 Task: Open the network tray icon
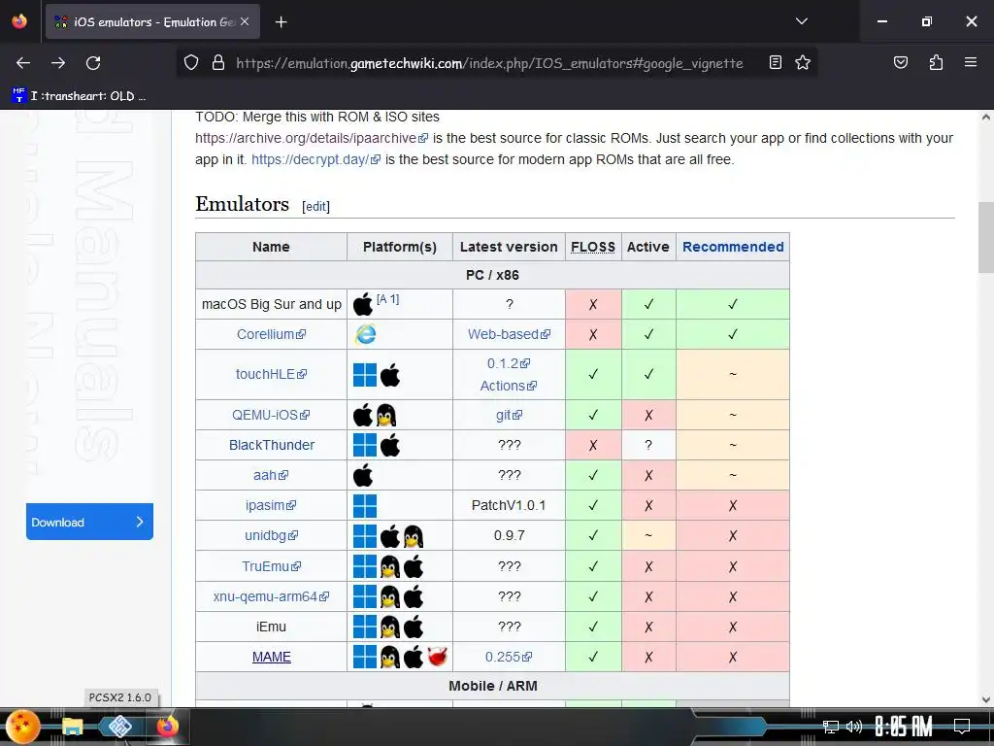831,727
